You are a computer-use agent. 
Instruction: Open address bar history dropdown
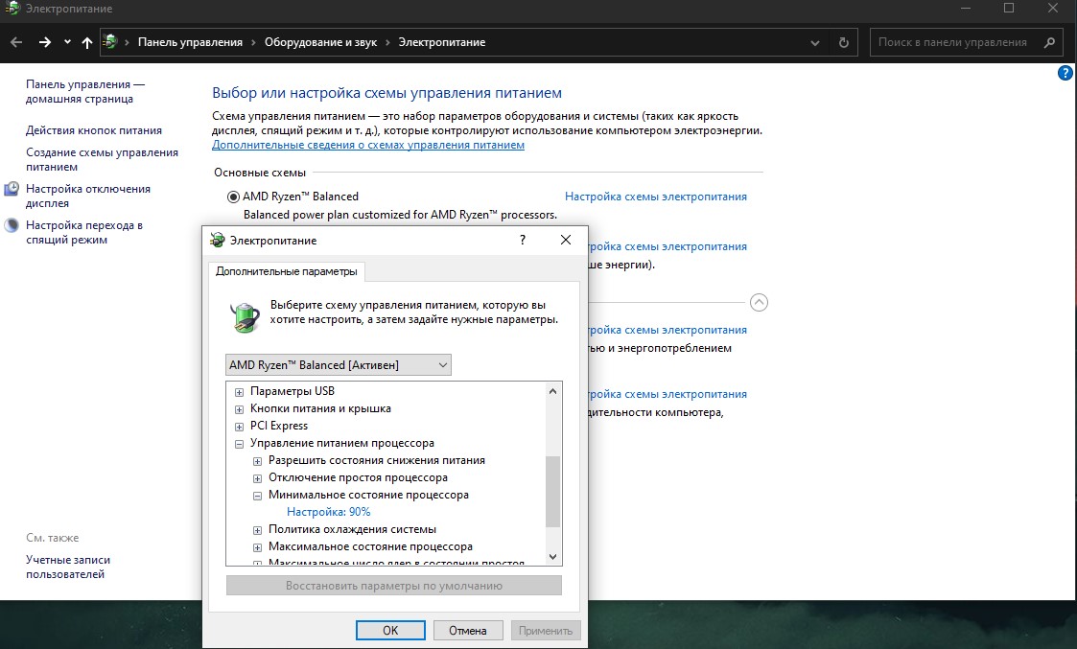click(x=814, y=42)
